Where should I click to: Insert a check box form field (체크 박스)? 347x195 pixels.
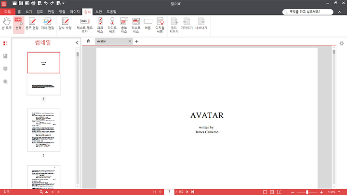click(x=100, y=26)
